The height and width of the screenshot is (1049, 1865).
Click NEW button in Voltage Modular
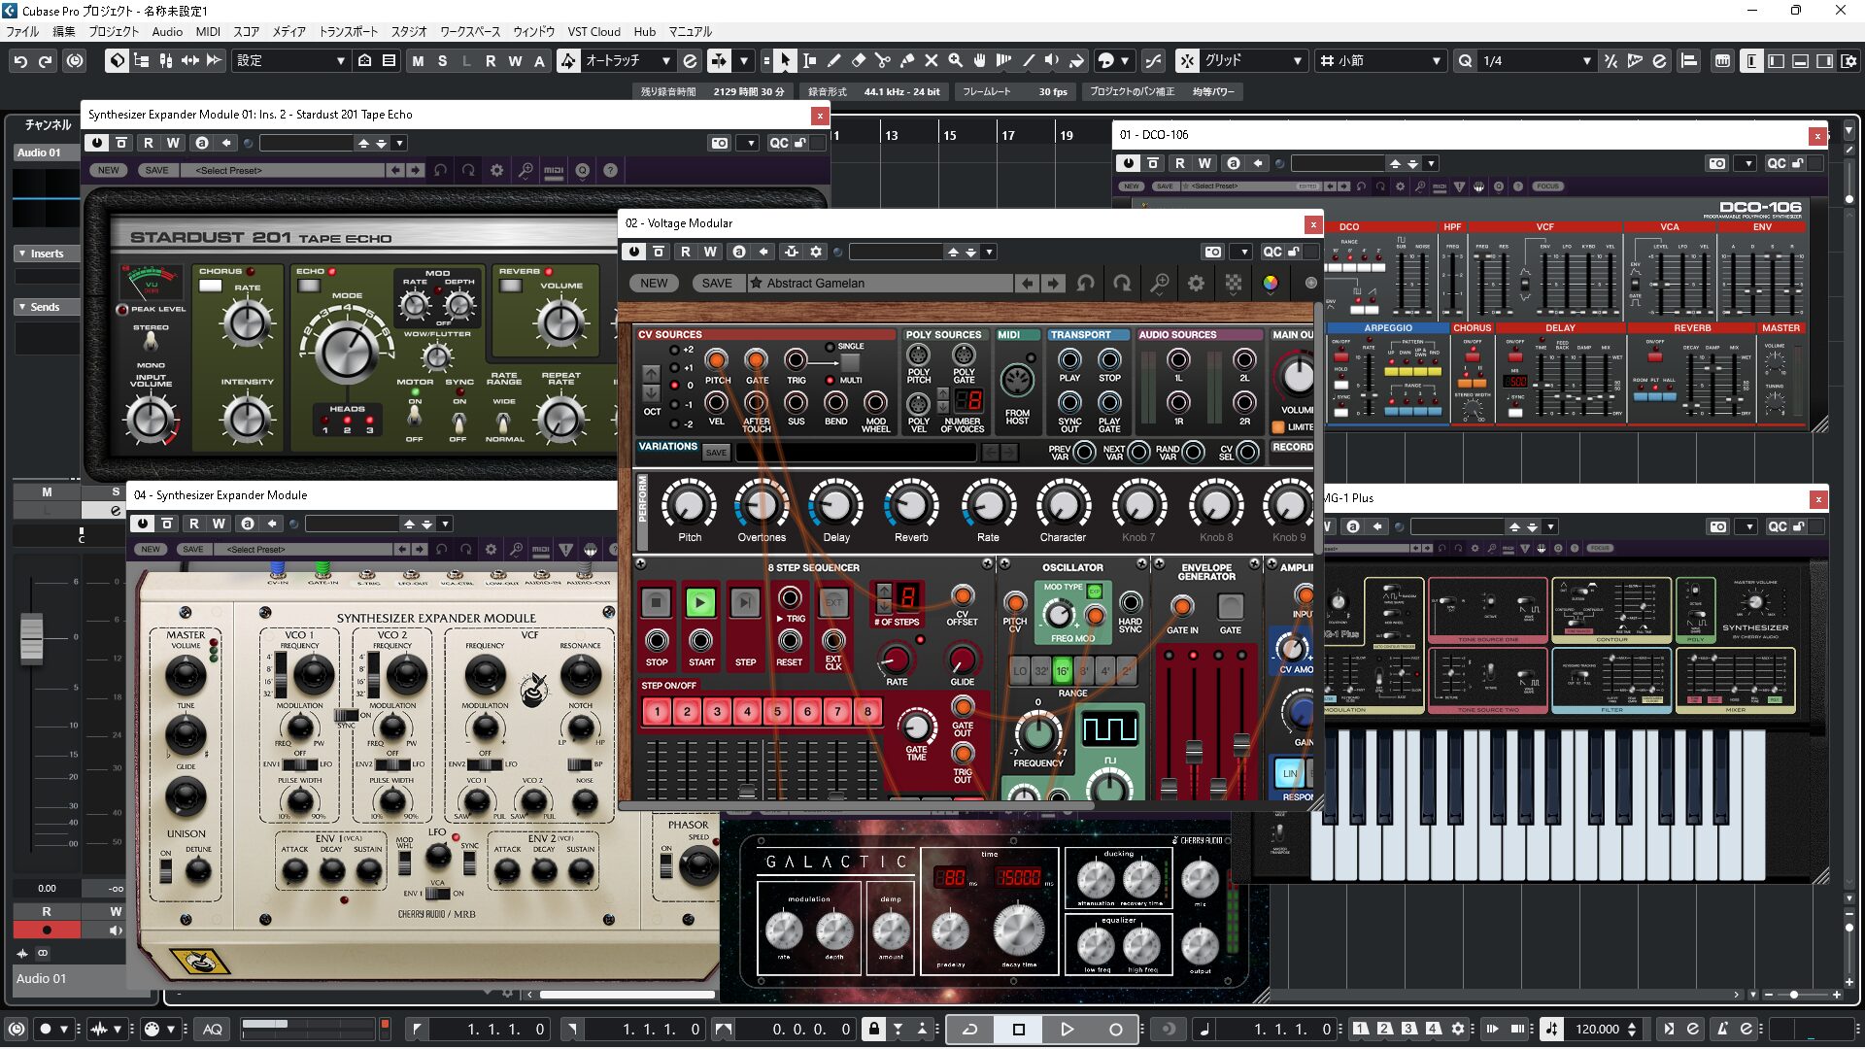tap(654, 283)
